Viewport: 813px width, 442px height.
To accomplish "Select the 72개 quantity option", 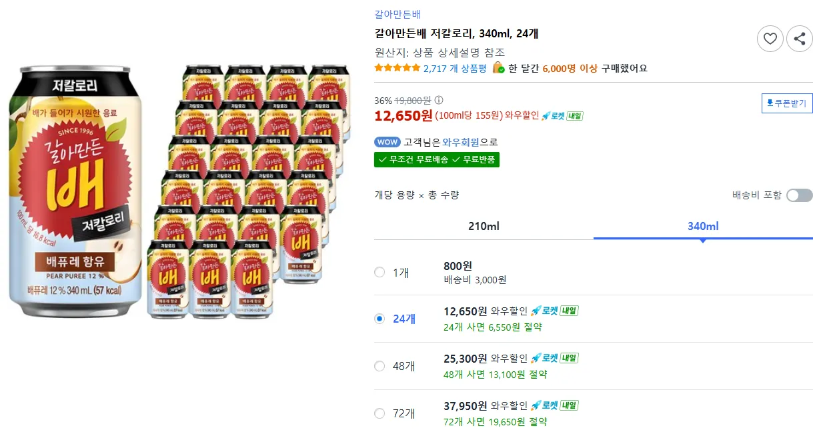I will (x=379, y=413).
